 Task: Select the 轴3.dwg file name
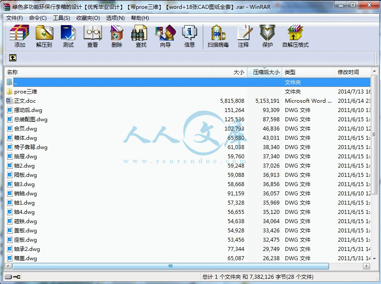pyautogui.click(x=24, y=184)
